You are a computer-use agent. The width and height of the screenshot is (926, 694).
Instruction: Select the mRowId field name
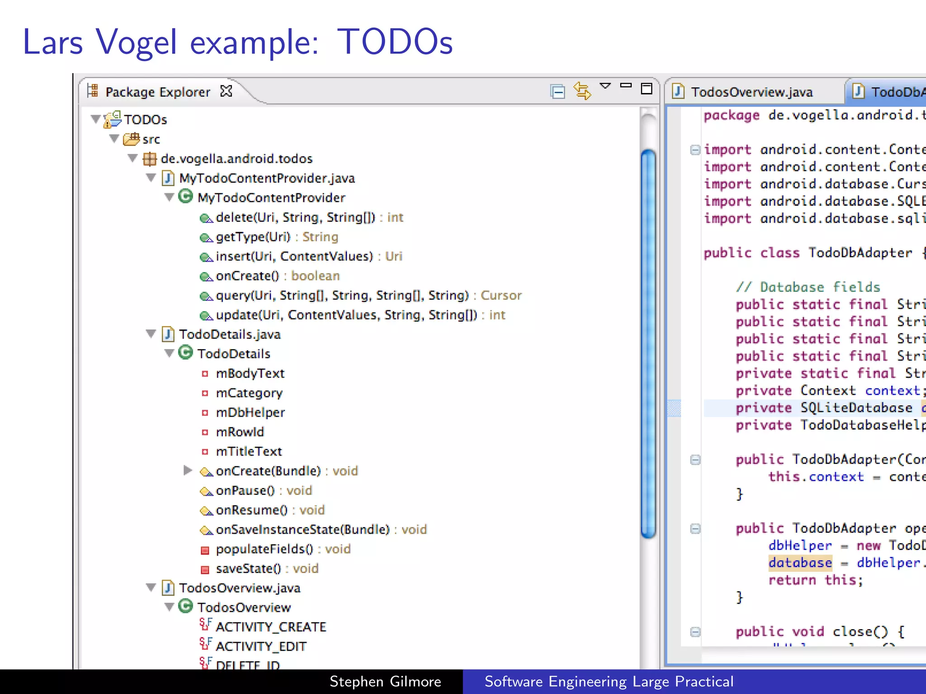(x=240, y=432)
